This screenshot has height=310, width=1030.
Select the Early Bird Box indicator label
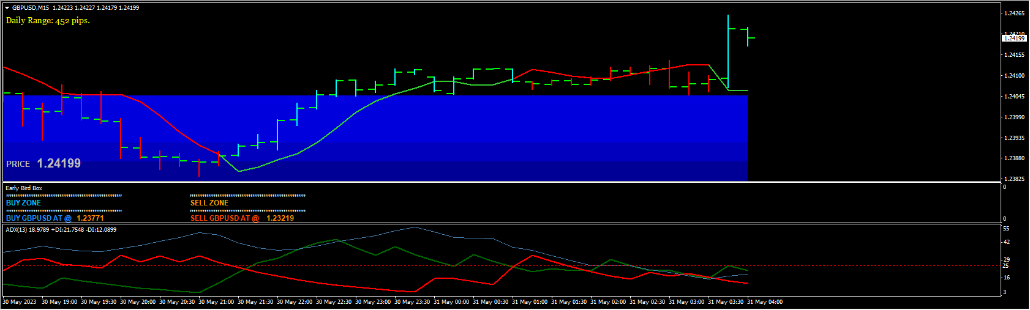[24, 188]
